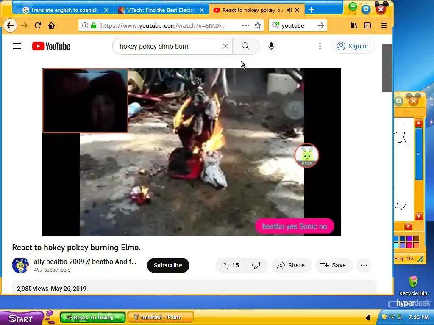Open the keyboard icon on taskbar
The image size is (434, 325).
(x=368, y=317)
